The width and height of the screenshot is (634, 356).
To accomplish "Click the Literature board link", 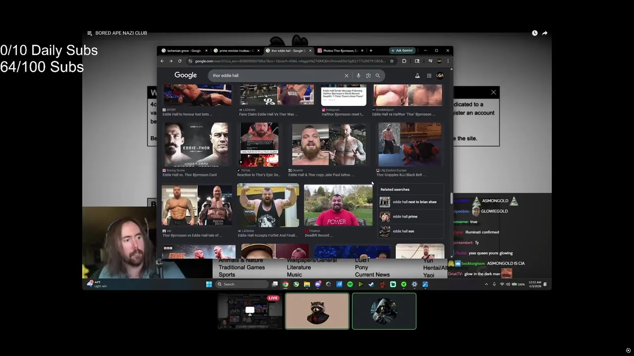I will tap(299, 267).
